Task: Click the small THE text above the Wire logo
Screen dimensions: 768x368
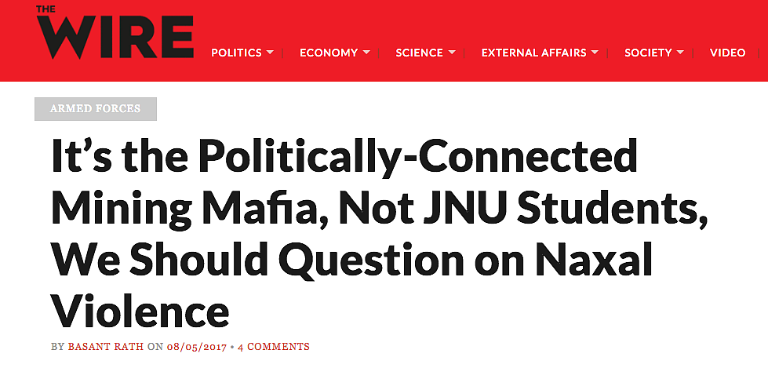Action: (45, 9)
